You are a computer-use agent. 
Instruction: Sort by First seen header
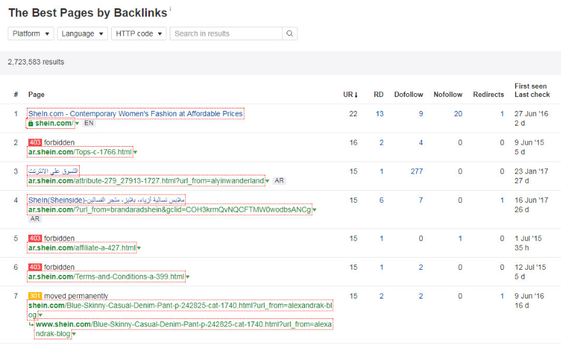pyautogui.click(x=530, y=86)
